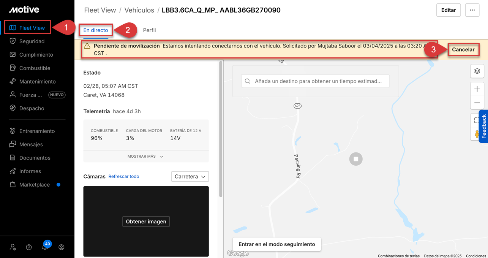Click the Refrescar todo link
Viewport: 488px width, 258px height.
click(x=124, y=176)
